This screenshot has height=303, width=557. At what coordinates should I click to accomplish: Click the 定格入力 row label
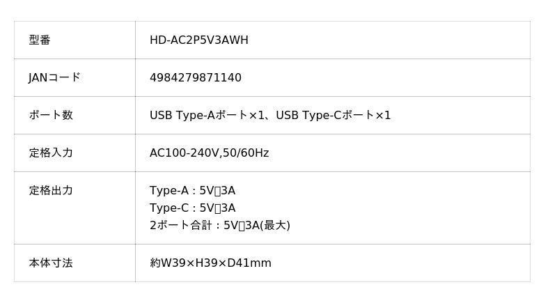[x=50, y=153]
